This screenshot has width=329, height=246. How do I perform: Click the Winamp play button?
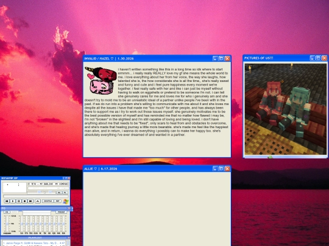pos(13,201)
